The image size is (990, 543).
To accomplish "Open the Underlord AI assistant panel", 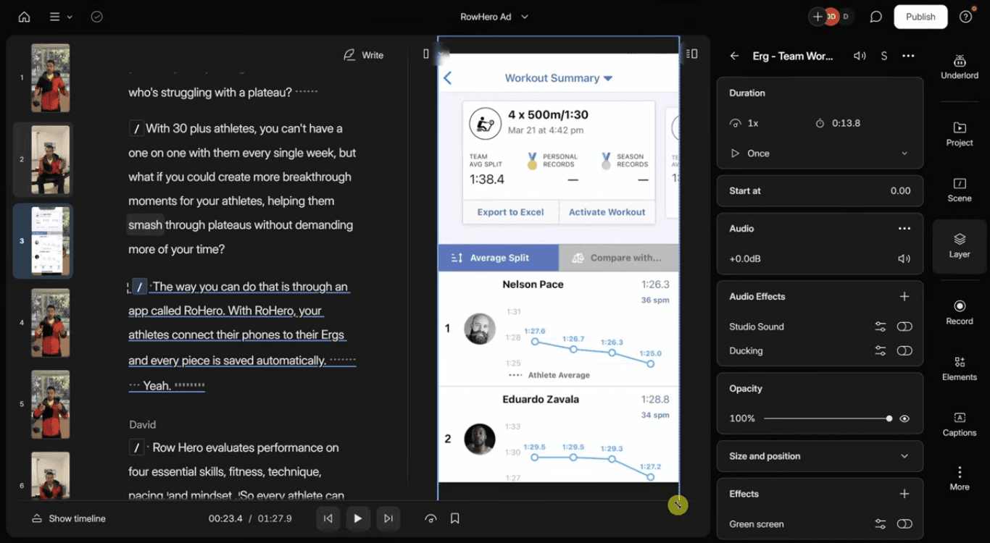I will 960,67.
